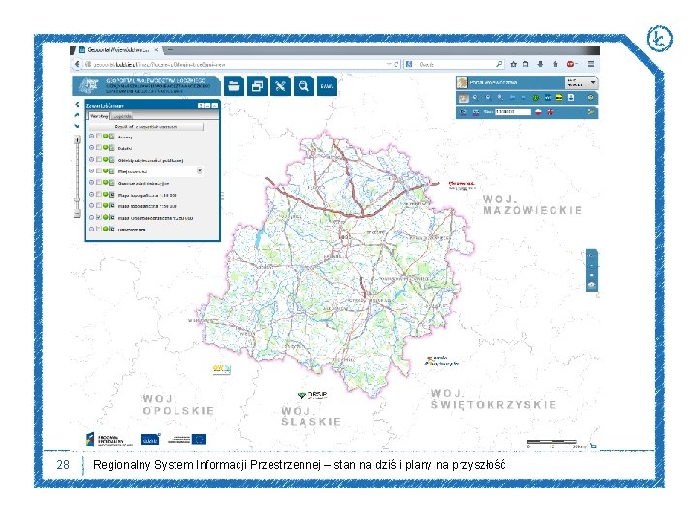Click the overlapping windows toolbar icon
Screen dimensions: 698x523
(x=257, y=86)
